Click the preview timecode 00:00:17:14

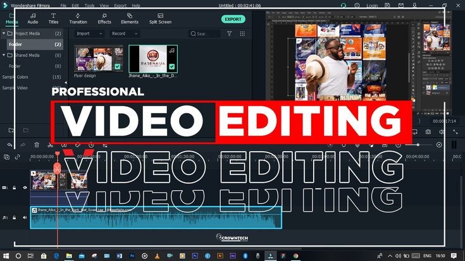tap(444, 121)
